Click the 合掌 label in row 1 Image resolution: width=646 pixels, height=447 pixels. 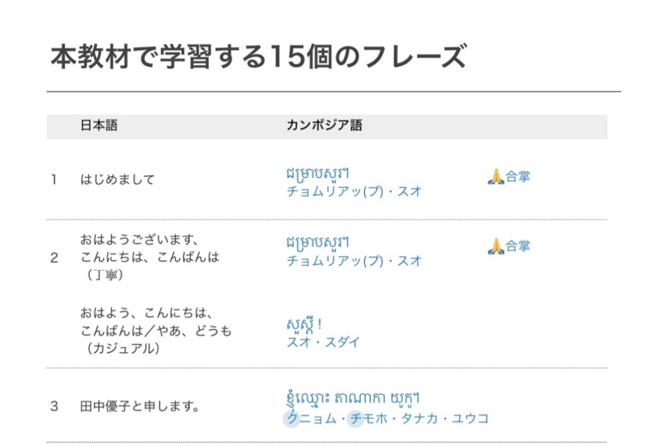tap(517, 177)
